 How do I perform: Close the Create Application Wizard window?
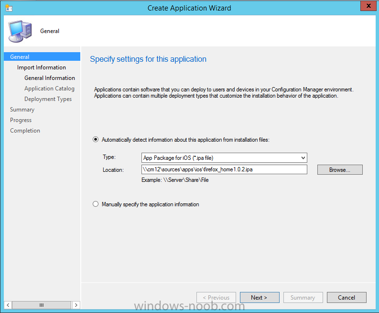[x=368, y=6]
